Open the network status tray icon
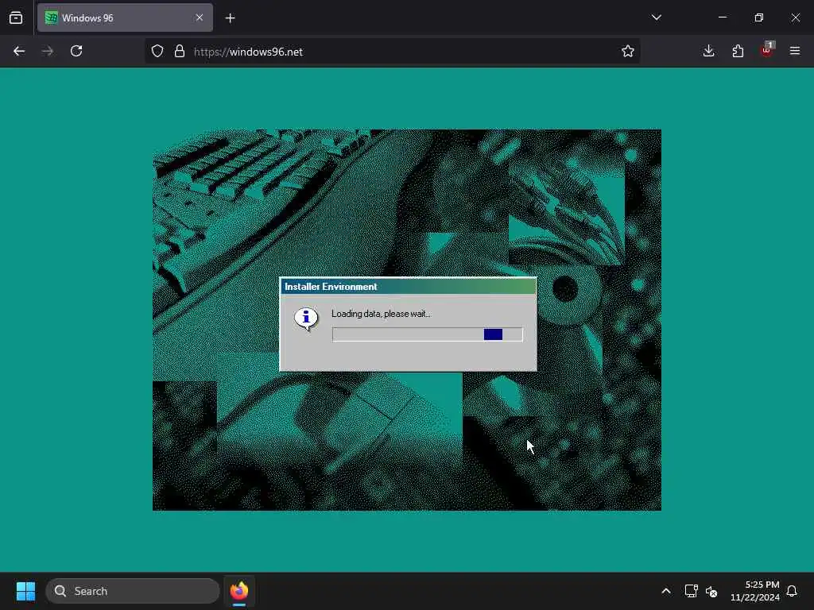Viewport: 814px width, 610px height. [x=691, y=591]
